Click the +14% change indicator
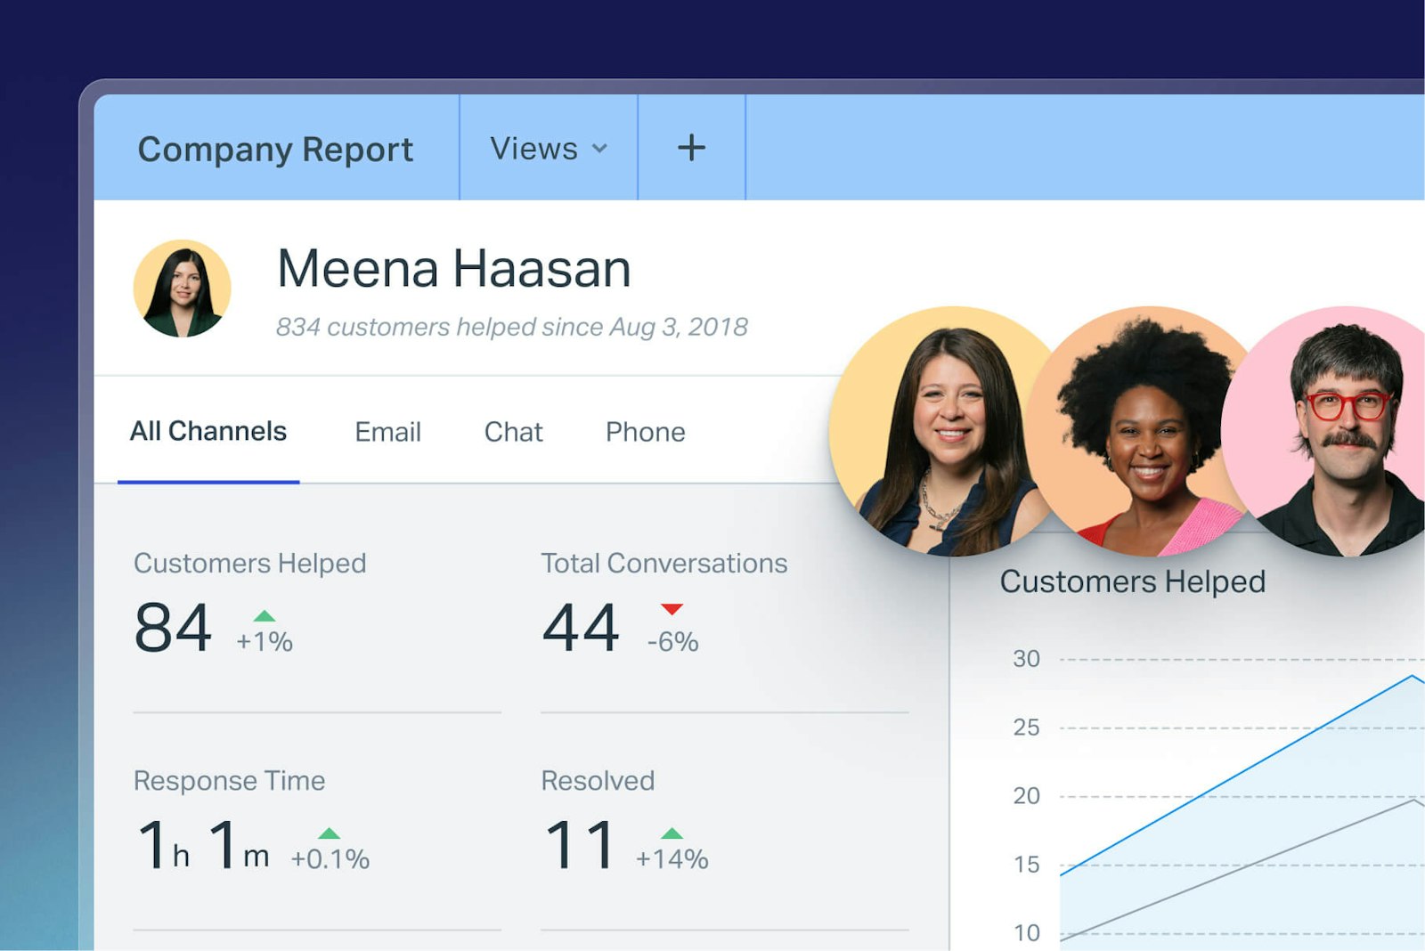This screenshot has height=951, width=1425. click(672, 859)
